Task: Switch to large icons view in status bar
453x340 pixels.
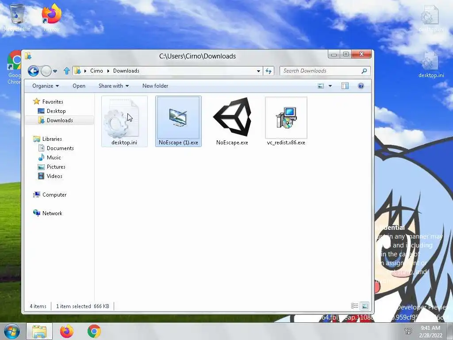Action: (365, 306)
